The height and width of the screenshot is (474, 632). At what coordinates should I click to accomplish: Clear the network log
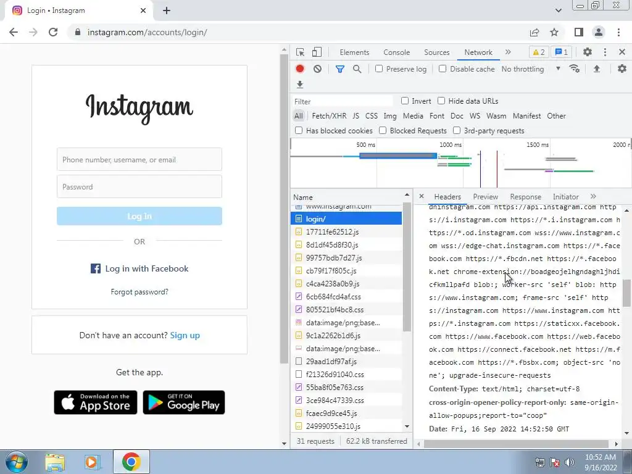pyautogui.click(x=318, y=69)
